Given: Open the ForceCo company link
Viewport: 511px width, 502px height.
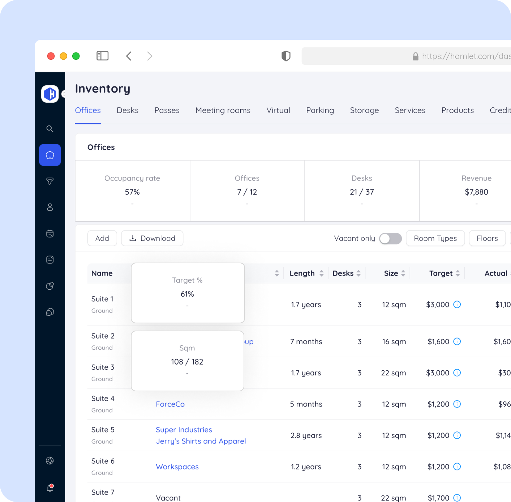Looking at the screenshot, I should [170, 404].
